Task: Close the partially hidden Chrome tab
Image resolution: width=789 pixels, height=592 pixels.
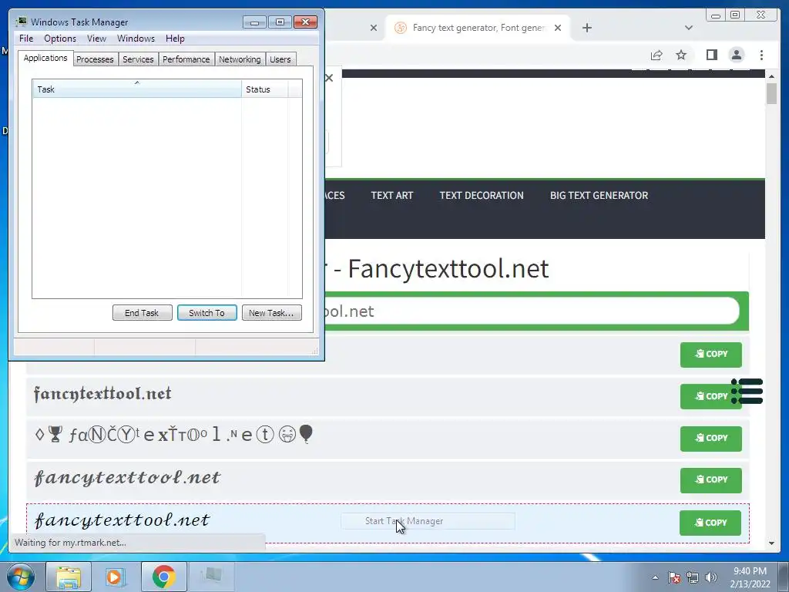Action: (x=374, y=28)
